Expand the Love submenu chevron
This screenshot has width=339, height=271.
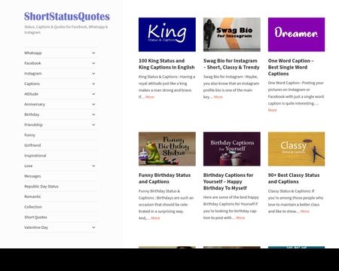(93, 166)
